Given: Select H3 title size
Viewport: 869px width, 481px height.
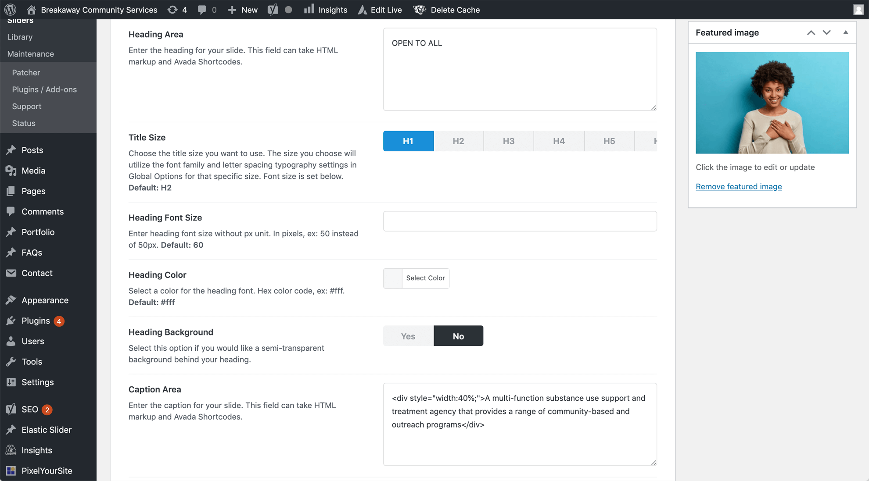Looking at the screenshot, I should pos(509,141).
